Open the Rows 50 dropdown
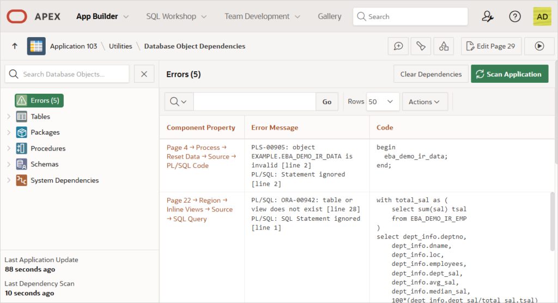Screen dimensions: 558x303 point(383,102)
